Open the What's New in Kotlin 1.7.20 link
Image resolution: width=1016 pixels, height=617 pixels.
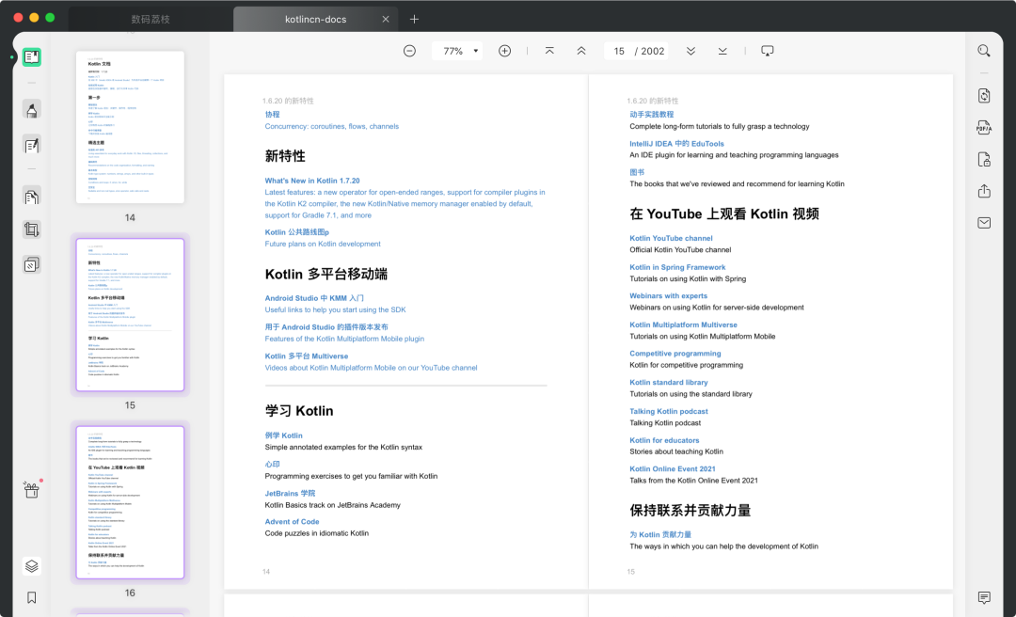[312, 180]
